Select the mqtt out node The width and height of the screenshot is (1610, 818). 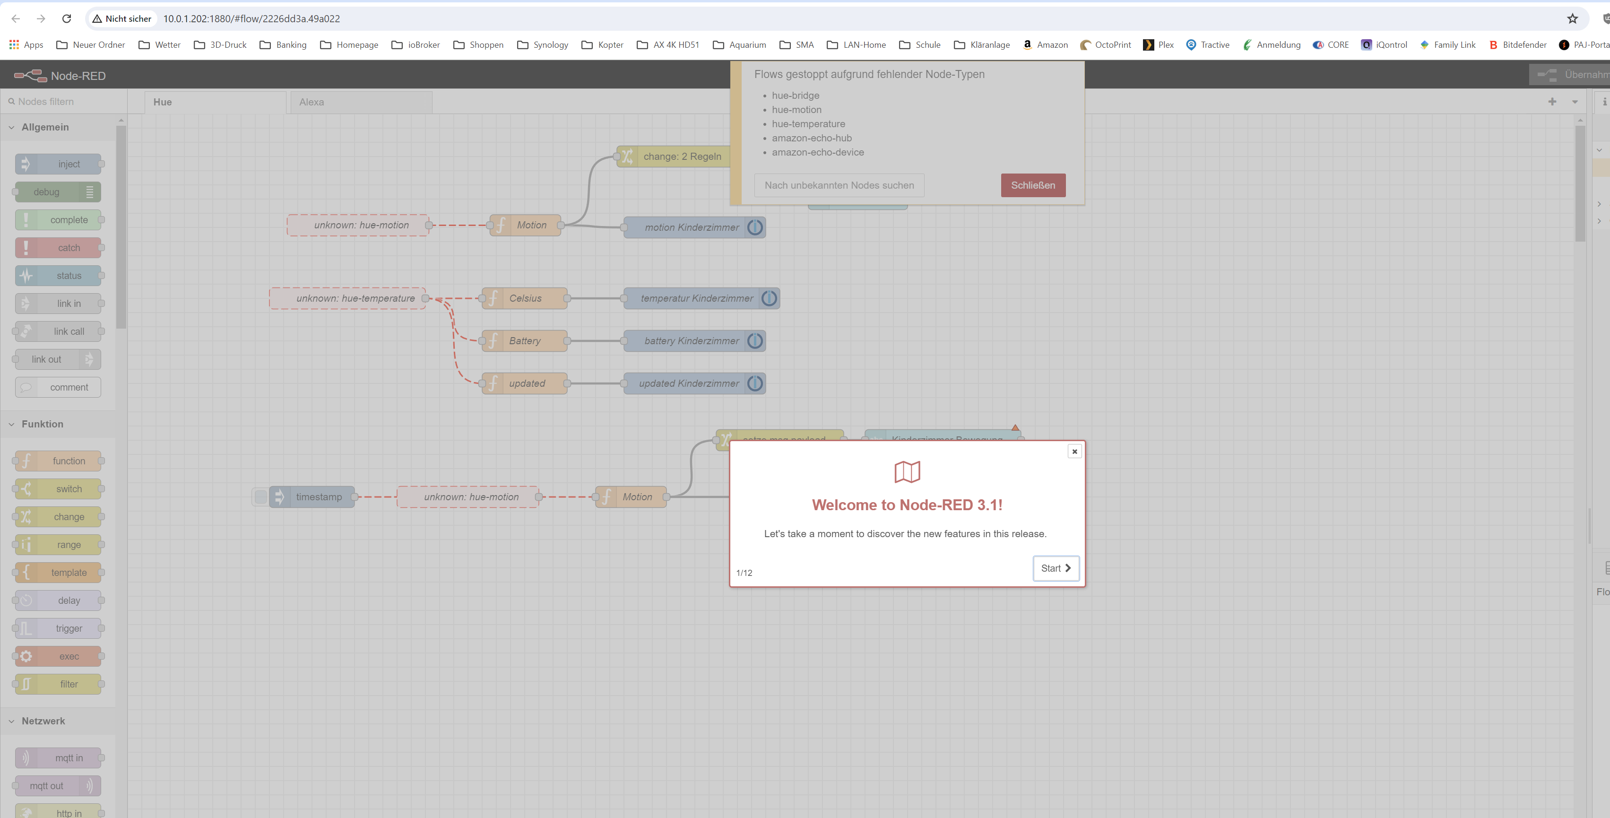(58, 786)
